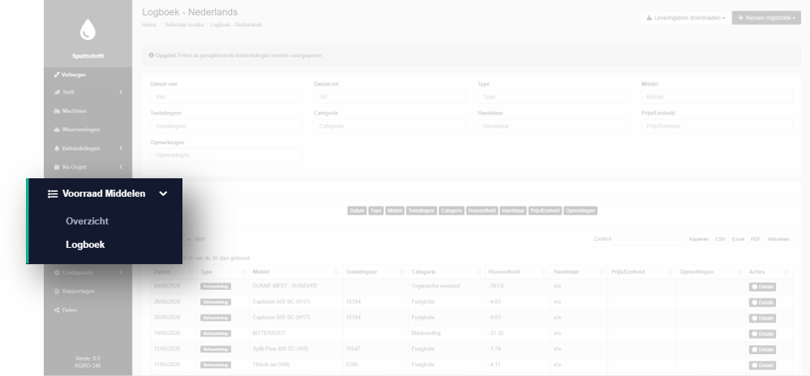Click the info icon next to Opgelet

[x=152, y=55]
